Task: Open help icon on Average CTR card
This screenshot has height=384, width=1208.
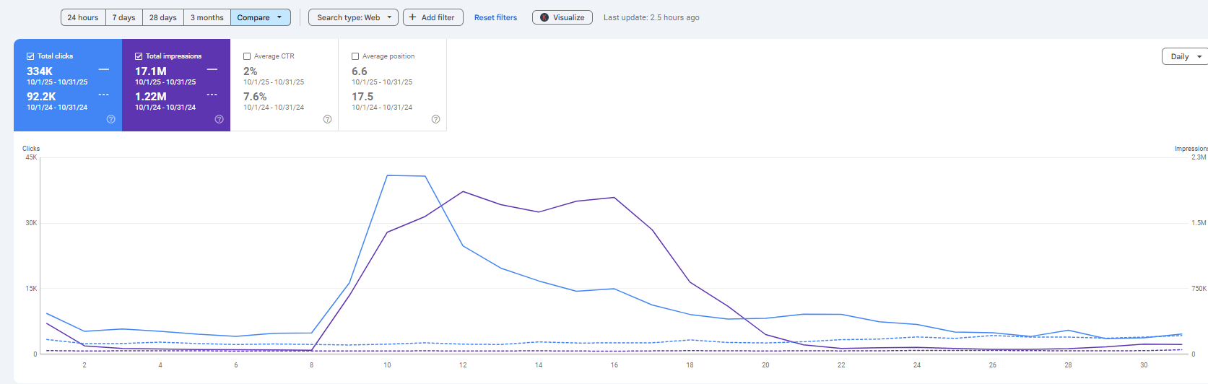Action: (327, 119)
